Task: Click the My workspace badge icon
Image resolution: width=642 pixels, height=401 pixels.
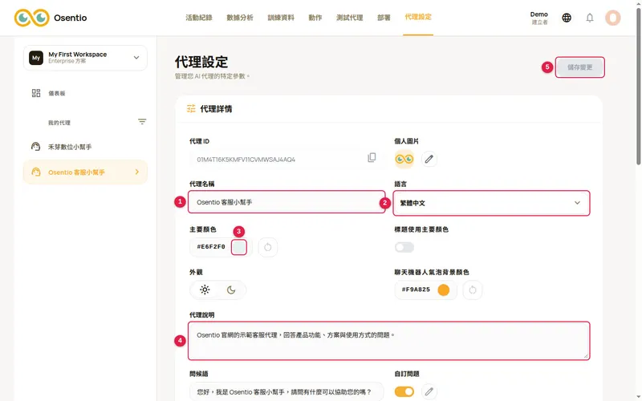Action: pos(36,58)
